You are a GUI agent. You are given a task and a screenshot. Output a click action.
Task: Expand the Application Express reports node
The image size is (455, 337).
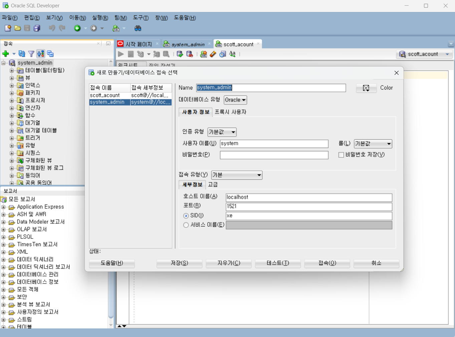4,207
